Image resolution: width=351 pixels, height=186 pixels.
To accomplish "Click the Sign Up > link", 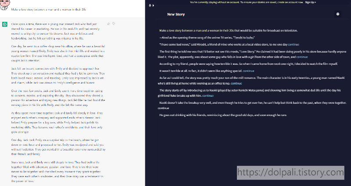I will pos(311,2).
